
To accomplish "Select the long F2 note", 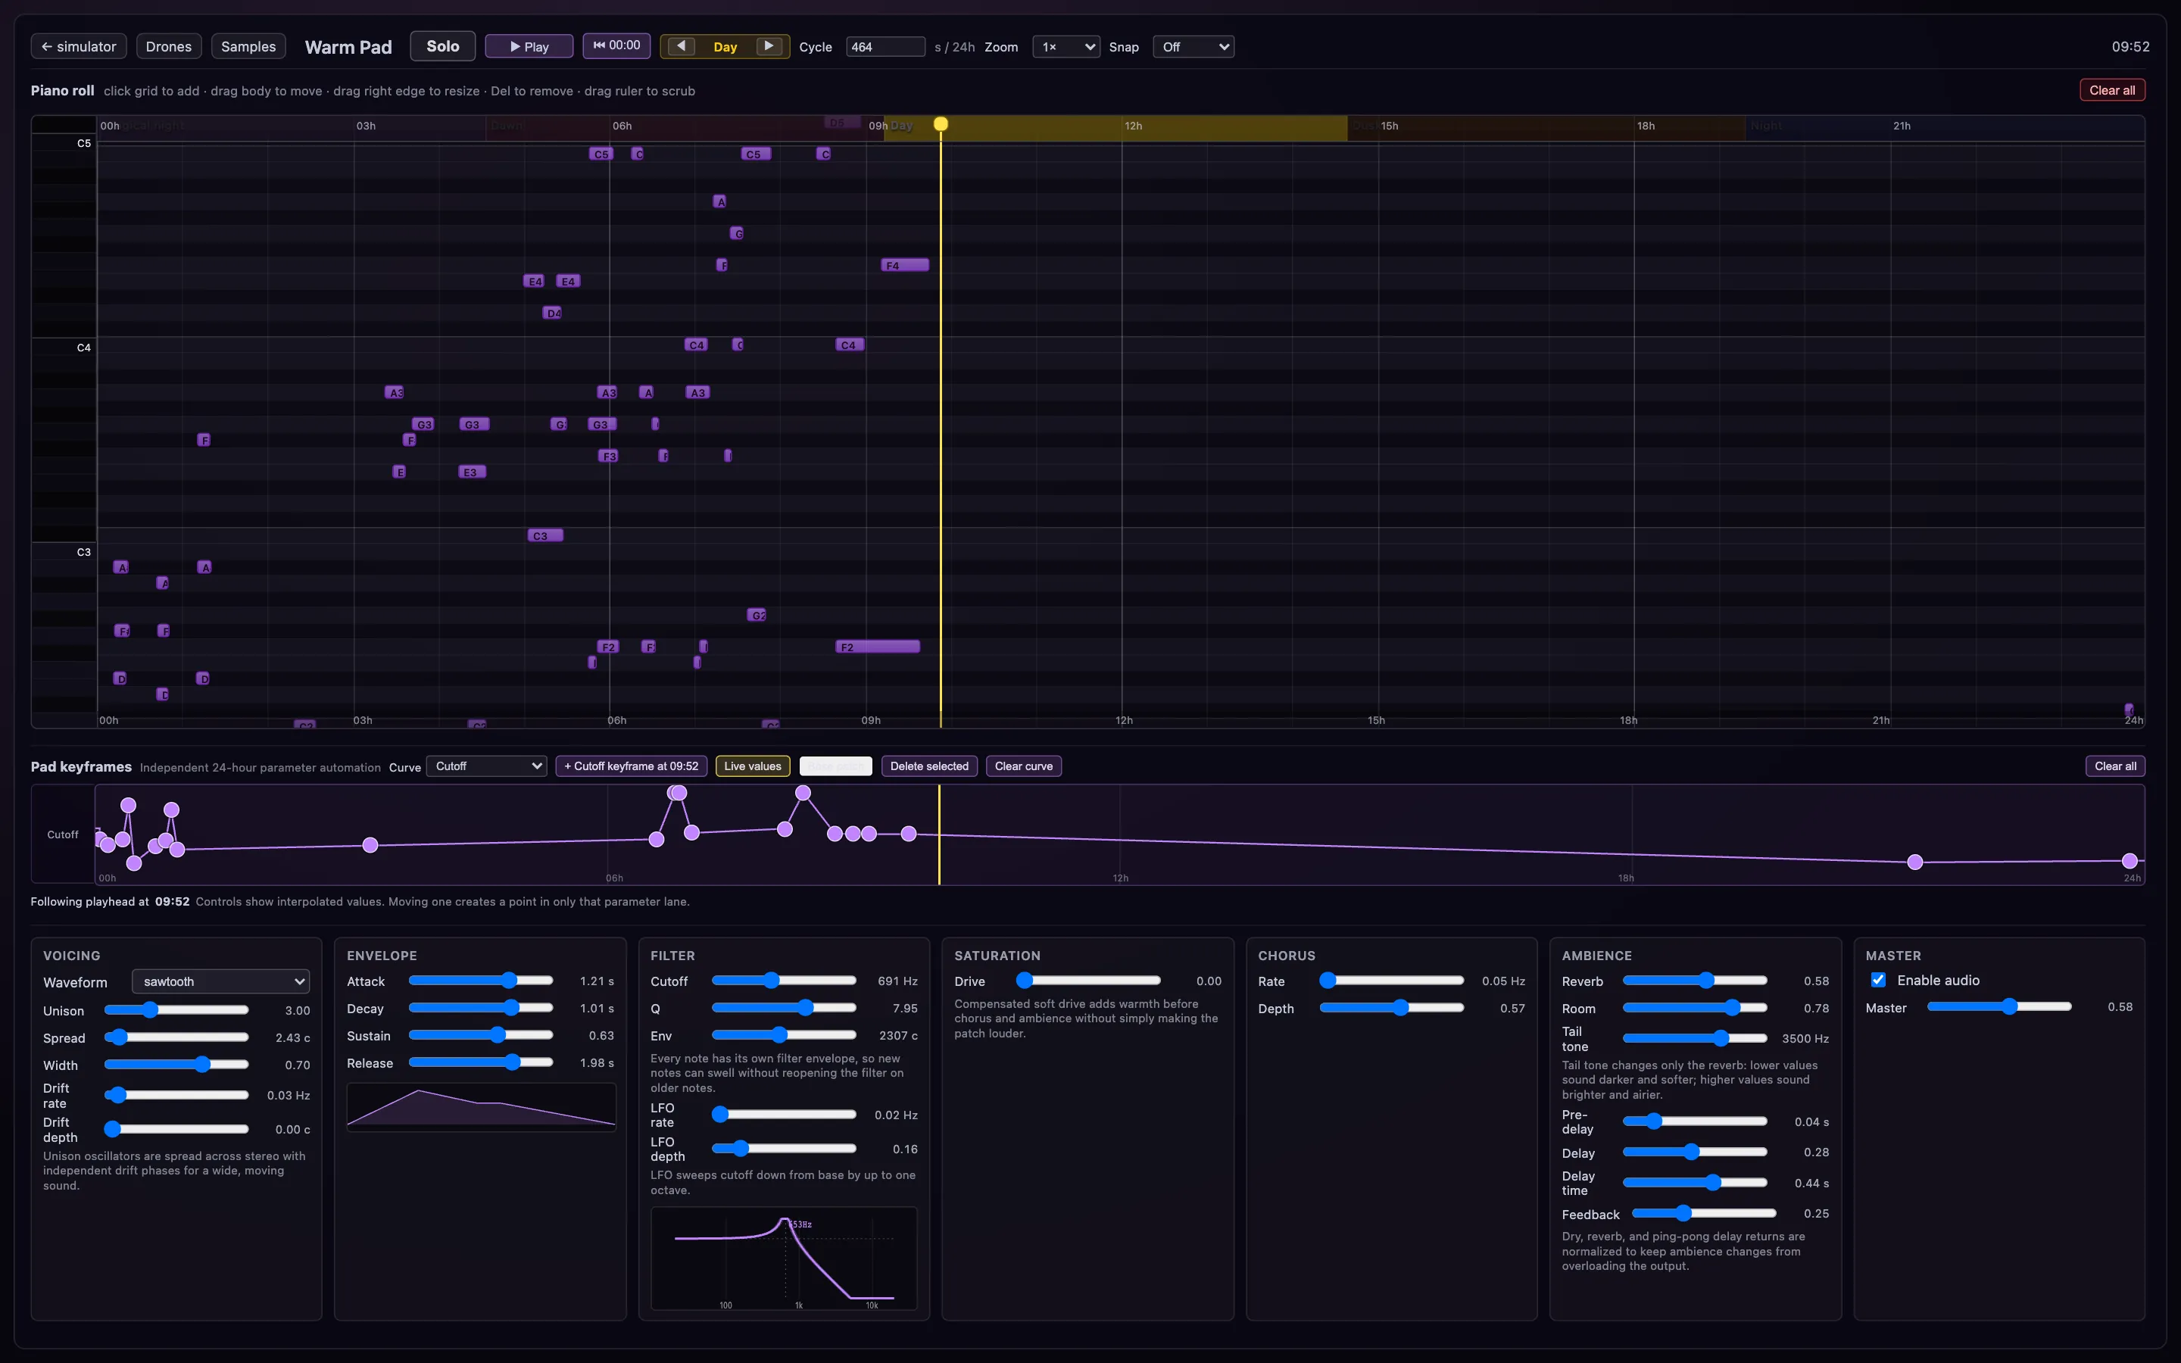I will 878,647.
